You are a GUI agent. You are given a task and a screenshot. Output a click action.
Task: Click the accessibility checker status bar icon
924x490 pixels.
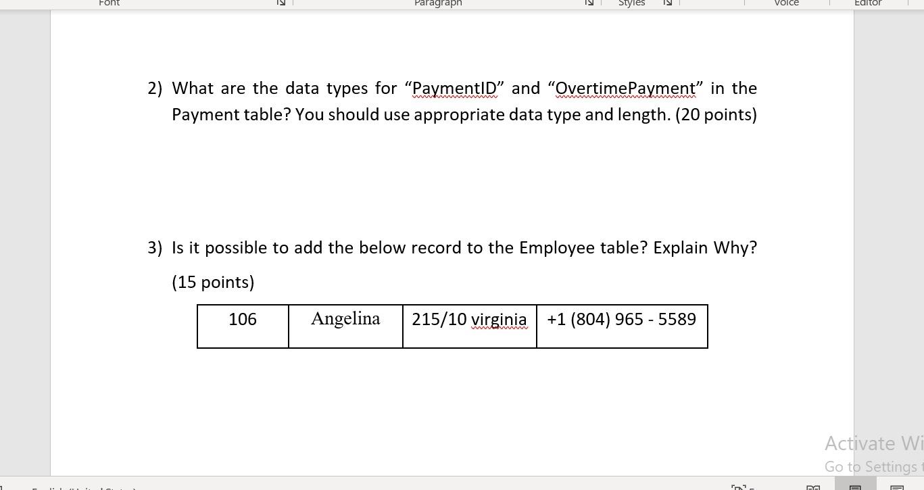739,487
